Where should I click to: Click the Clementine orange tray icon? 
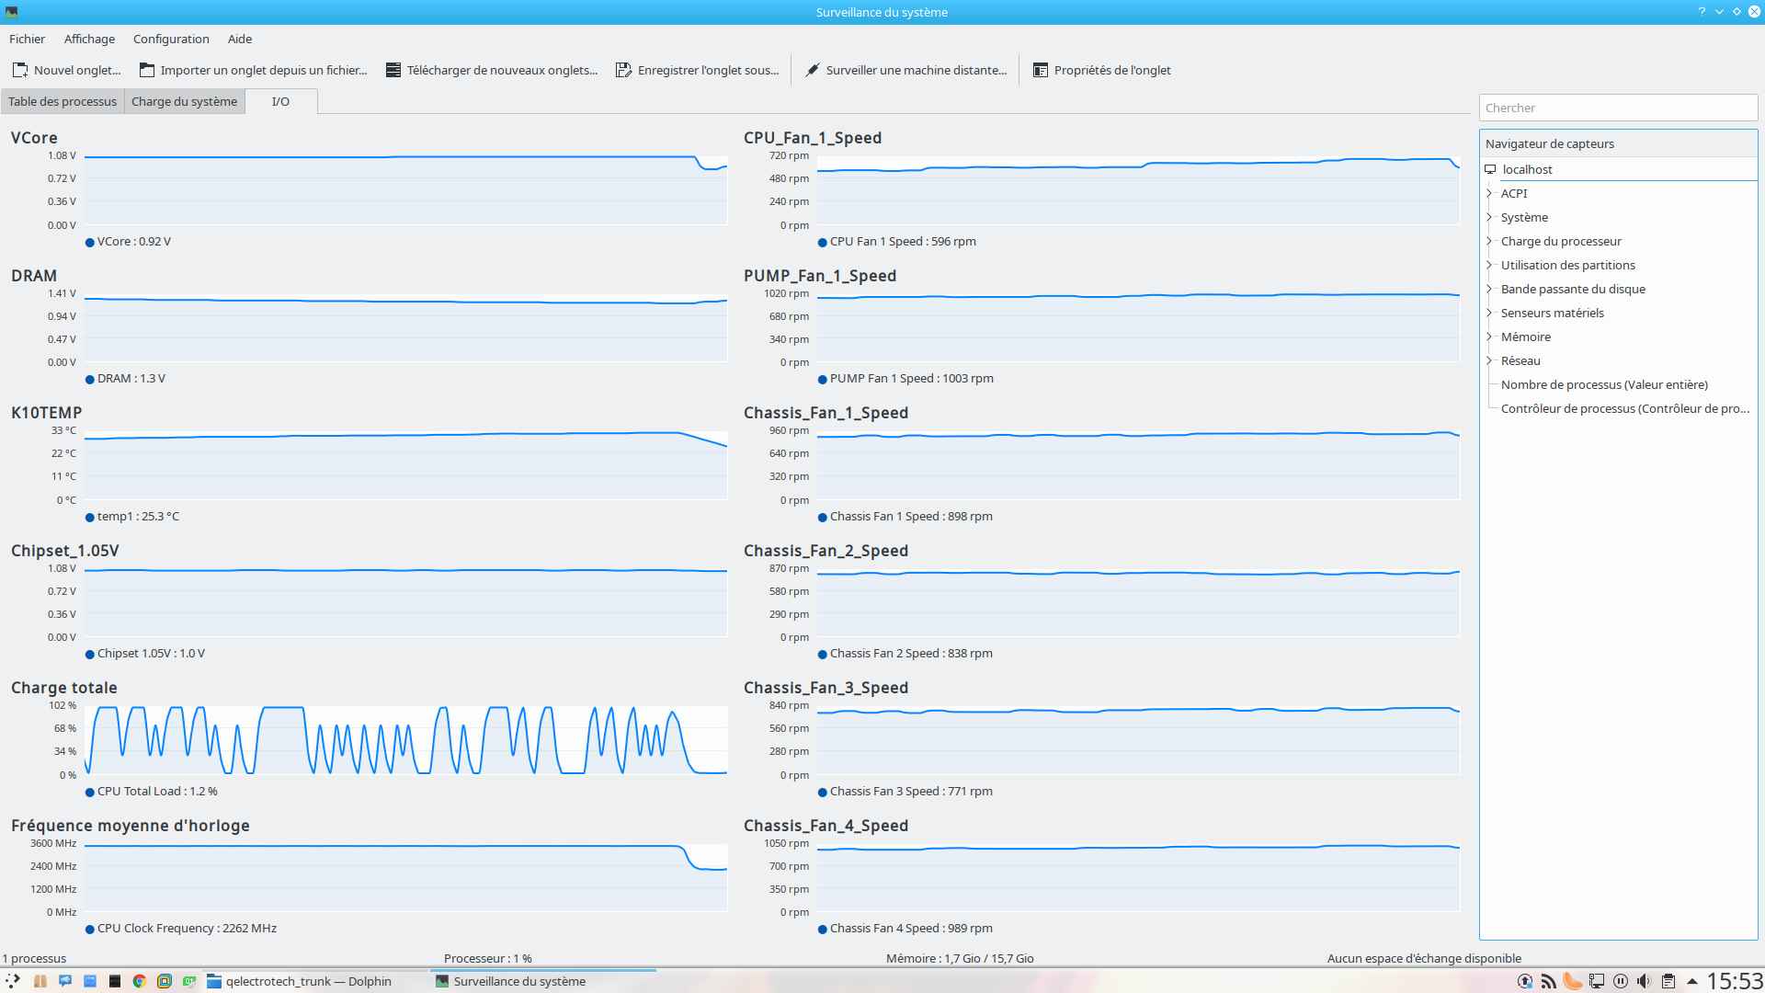tap(1573, 981)
